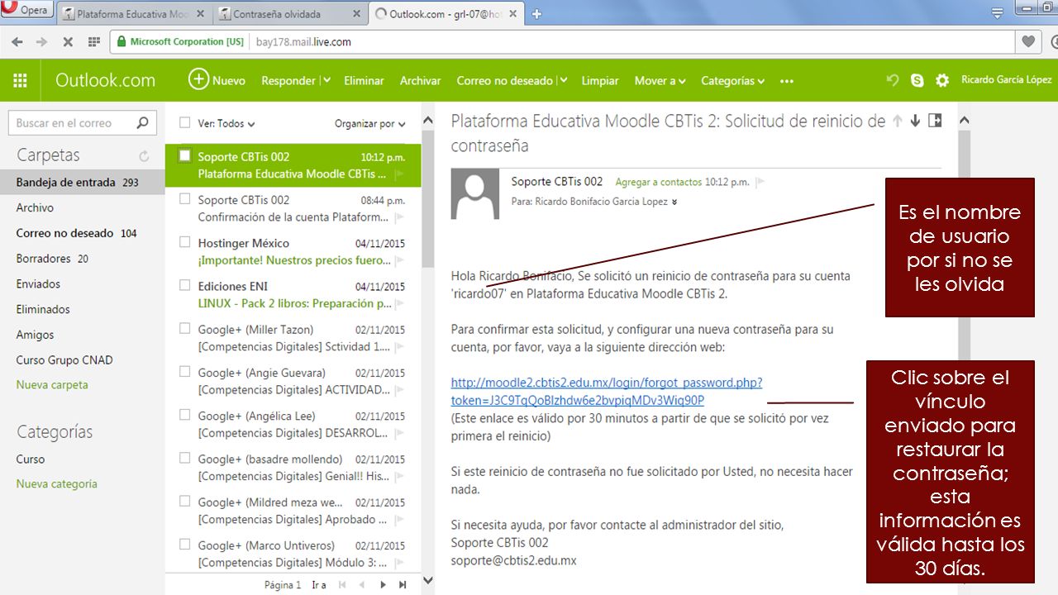Viewport: 1058px width, 595px height.
Task: Click the browser address bar
Action: [562, 42]
